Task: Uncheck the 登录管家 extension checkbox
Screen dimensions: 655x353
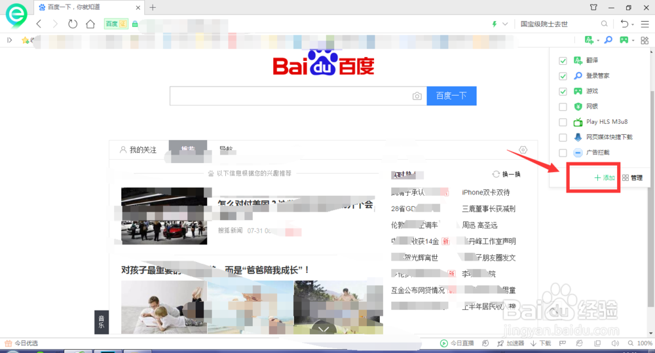Action: click(563, 76)
